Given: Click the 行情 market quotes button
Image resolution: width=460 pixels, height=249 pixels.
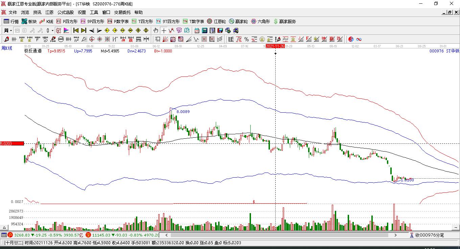Looking at the screenshot, I should pyautogui.click(x=11, y=21).
